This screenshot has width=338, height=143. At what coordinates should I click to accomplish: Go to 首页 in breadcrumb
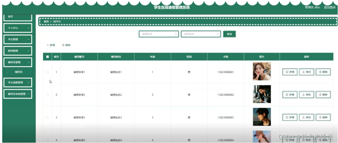[x=46, y=22]
